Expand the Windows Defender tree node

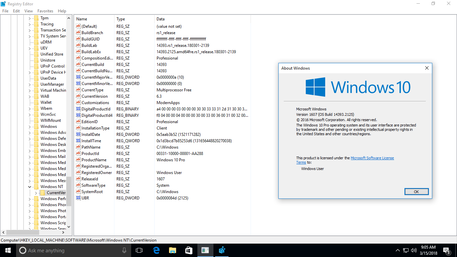click(x=29, y=139)
